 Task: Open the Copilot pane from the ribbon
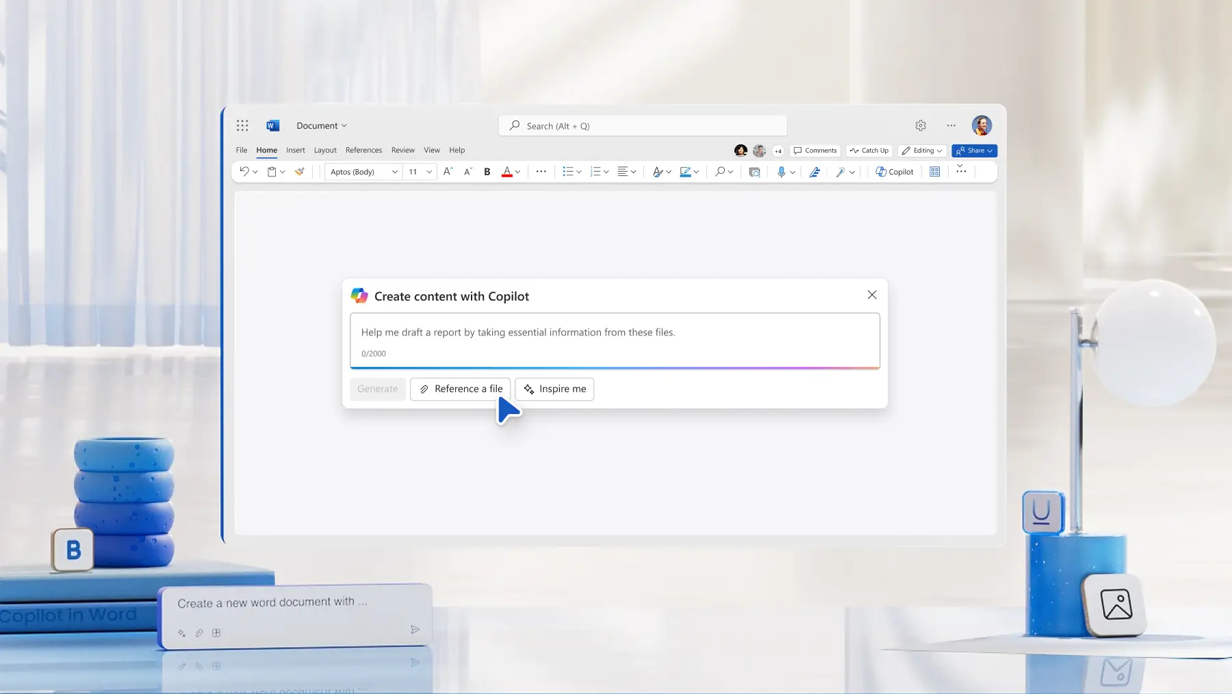pyautogui.click(x=895, y=172)
